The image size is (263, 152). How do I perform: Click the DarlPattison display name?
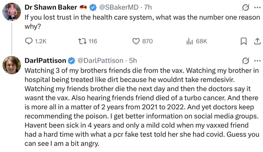click(45, 60)
